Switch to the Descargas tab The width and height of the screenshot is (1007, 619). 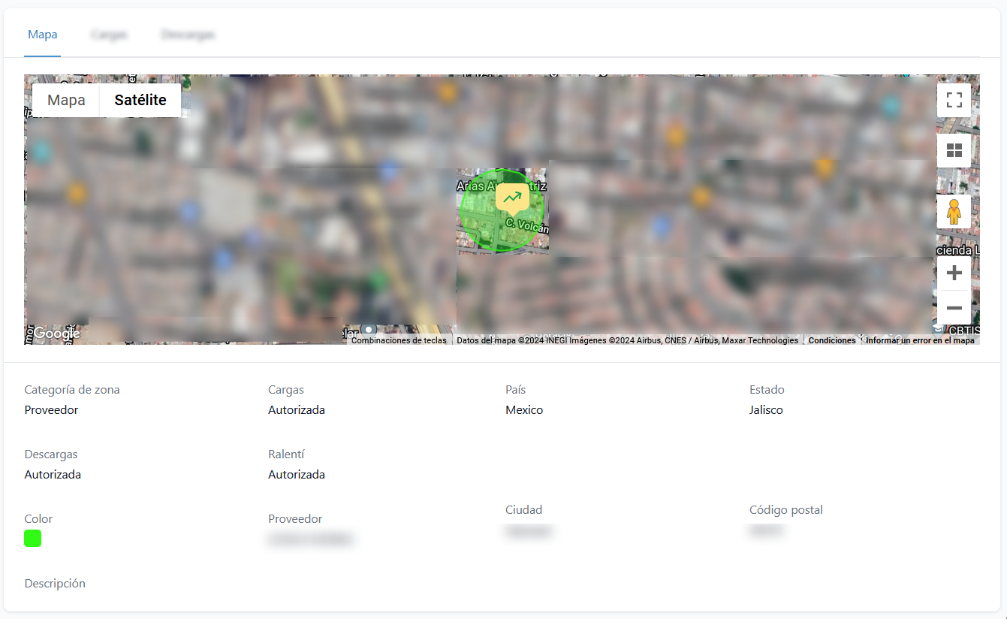[188, 34]
